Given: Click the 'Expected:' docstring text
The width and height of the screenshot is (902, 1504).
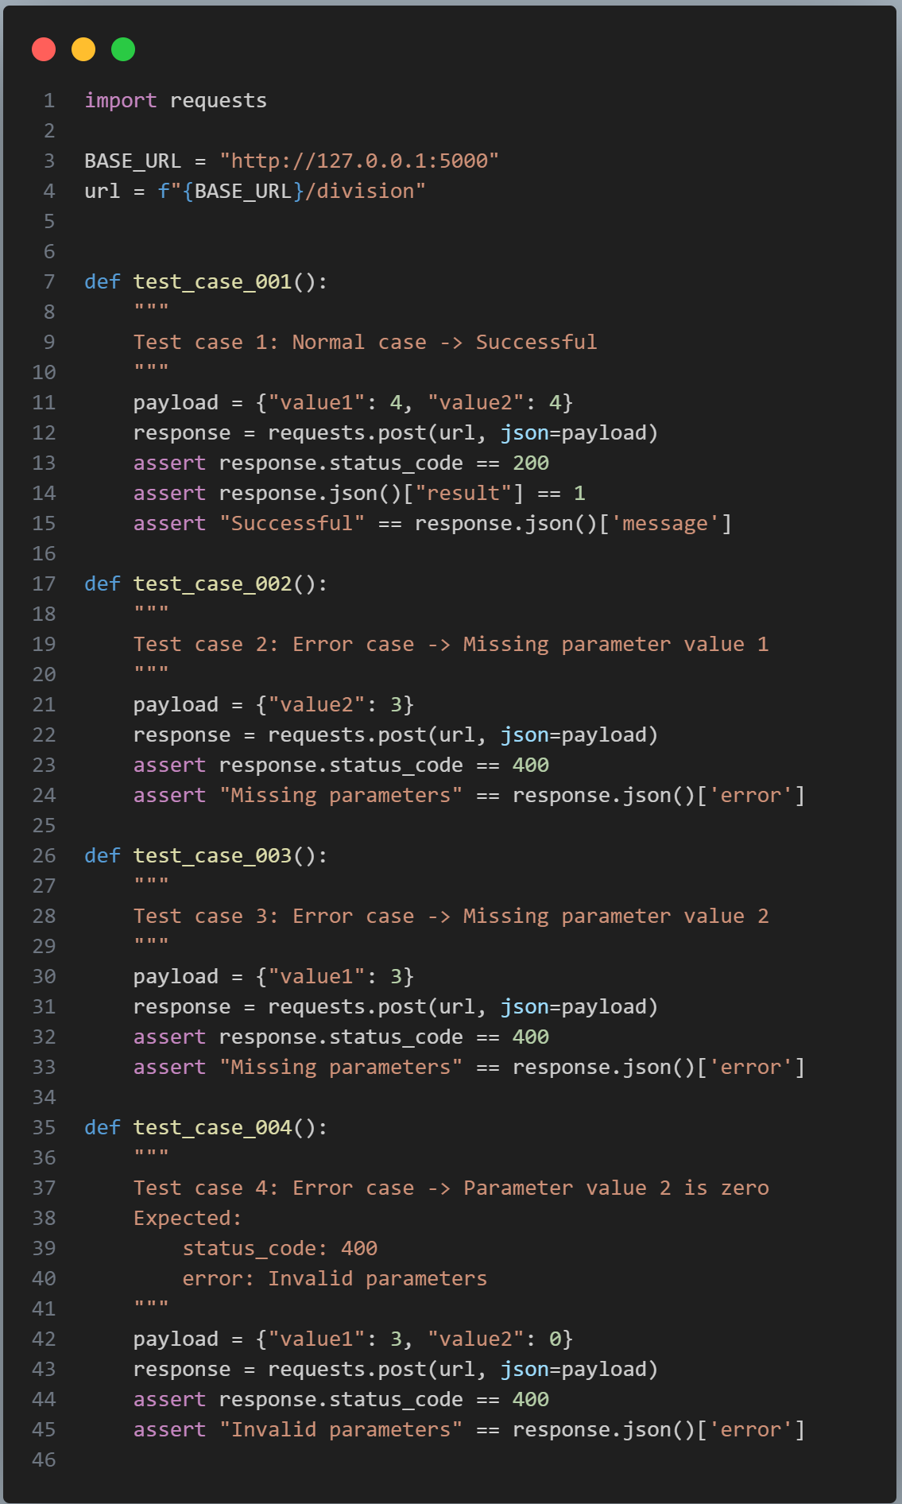Looking at the screenshot, I should point(188,1219).
